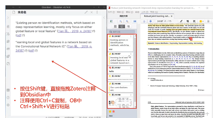Open a random note via dice icon

[8, 64]
